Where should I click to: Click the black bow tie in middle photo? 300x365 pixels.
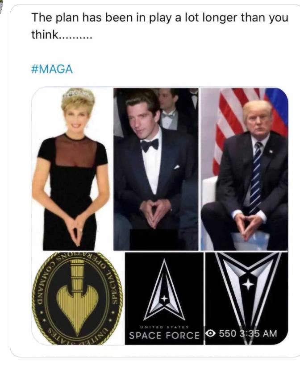(x=150, y=144)
